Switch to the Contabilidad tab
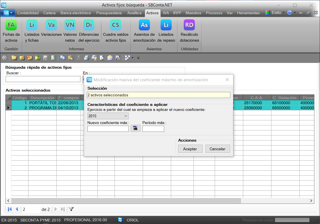Screen dimensions: 320x224 28,13
